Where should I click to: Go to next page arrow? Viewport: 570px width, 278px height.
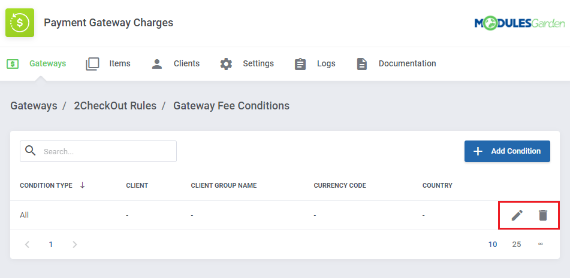[x=74, y=245]
